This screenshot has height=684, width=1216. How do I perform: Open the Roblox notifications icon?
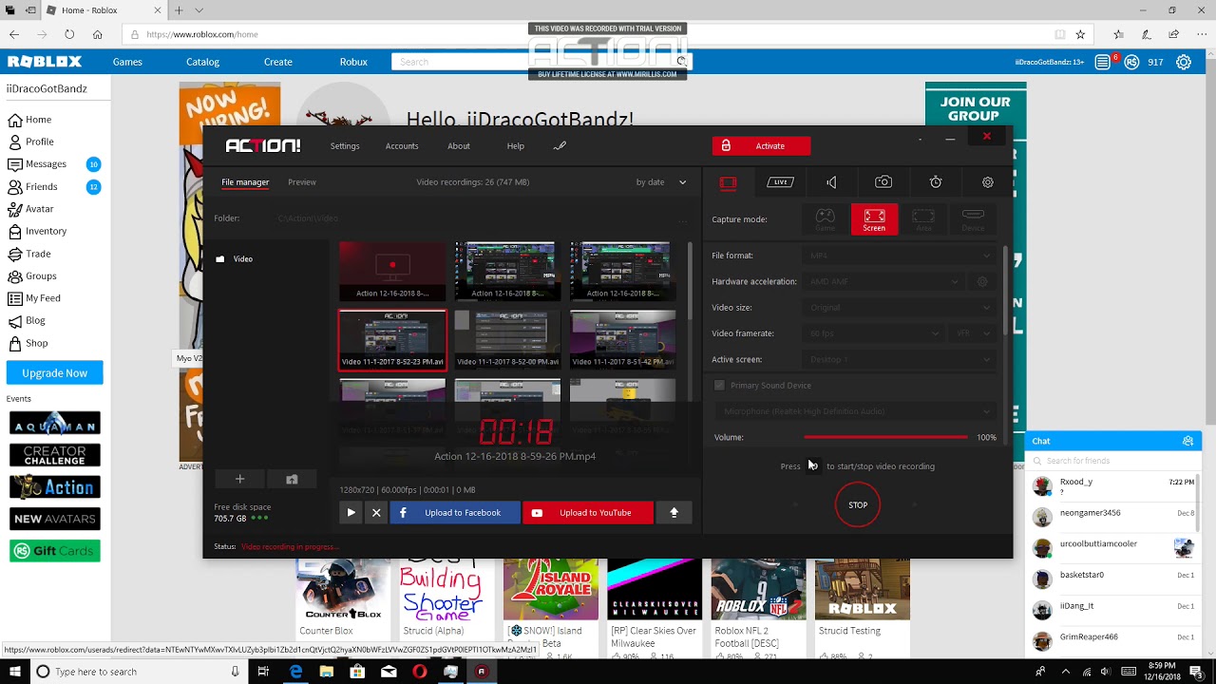1103,62
